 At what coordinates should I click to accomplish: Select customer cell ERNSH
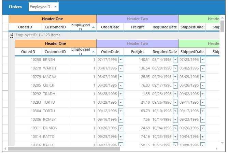[49, 60]
